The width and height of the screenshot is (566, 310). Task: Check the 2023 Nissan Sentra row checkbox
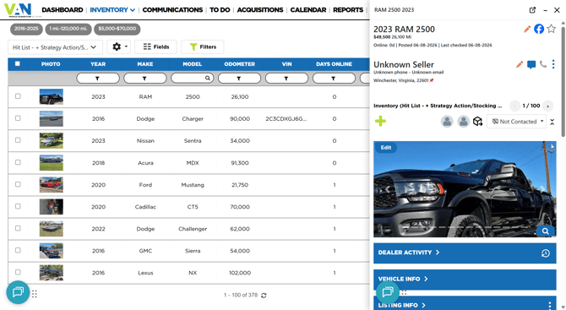(18, 140)
